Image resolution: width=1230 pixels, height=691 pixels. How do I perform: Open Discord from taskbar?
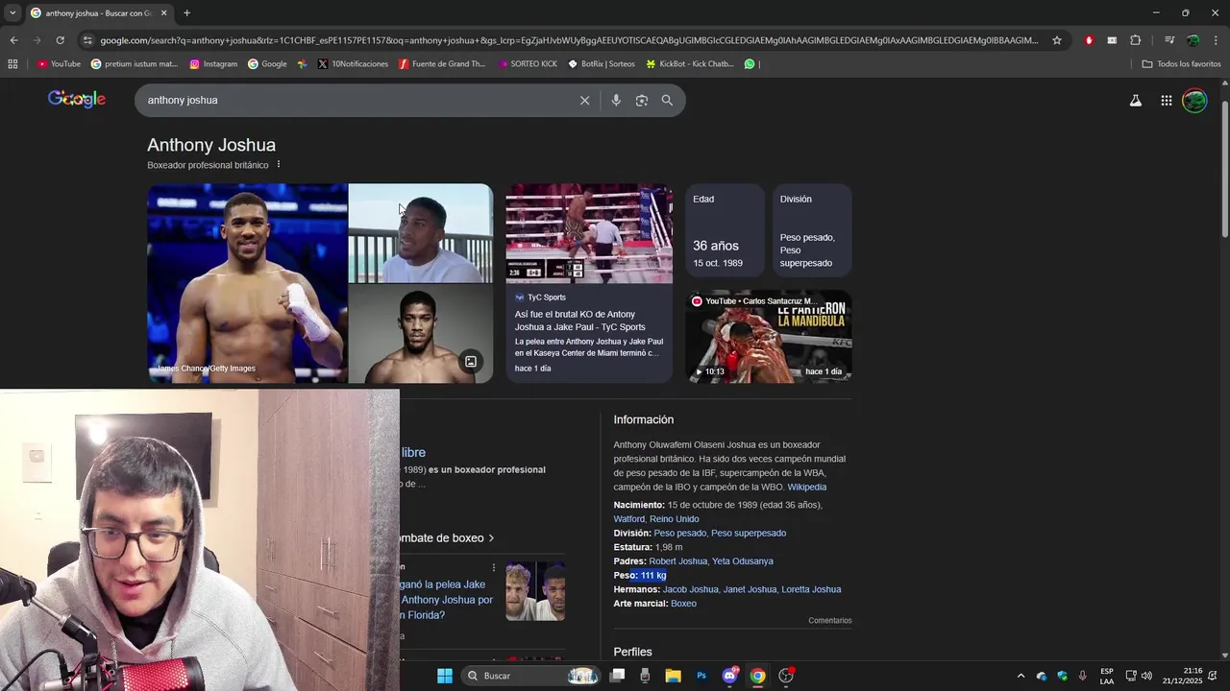(729, 676)
